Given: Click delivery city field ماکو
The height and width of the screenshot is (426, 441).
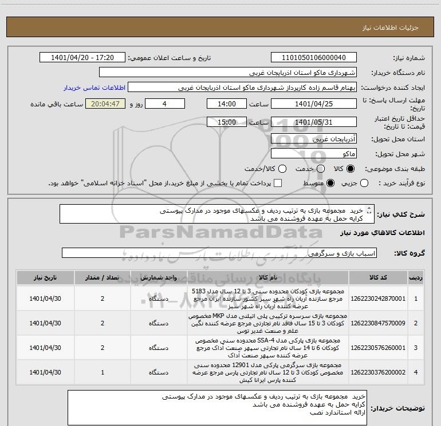Looking at the screenshot, I should [x=314, y=153].
